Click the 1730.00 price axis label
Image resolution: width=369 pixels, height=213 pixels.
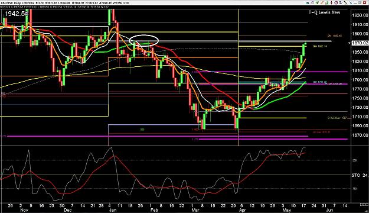(x=360, y=107)
